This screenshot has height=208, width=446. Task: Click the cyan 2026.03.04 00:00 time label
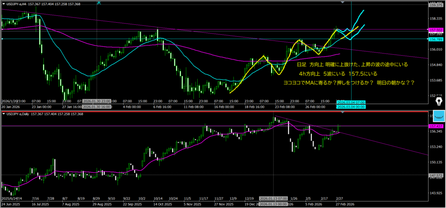351,106
